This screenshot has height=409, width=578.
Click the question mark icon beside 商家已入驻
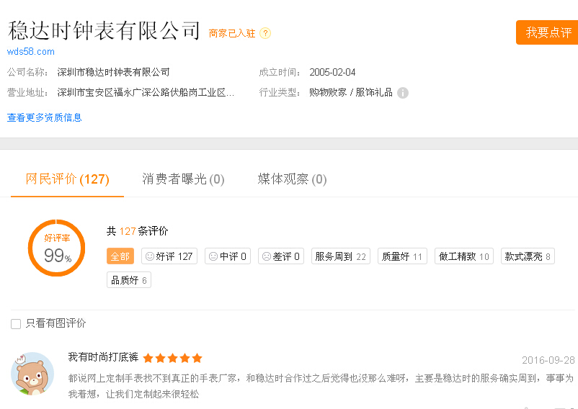tap(265, 33)
